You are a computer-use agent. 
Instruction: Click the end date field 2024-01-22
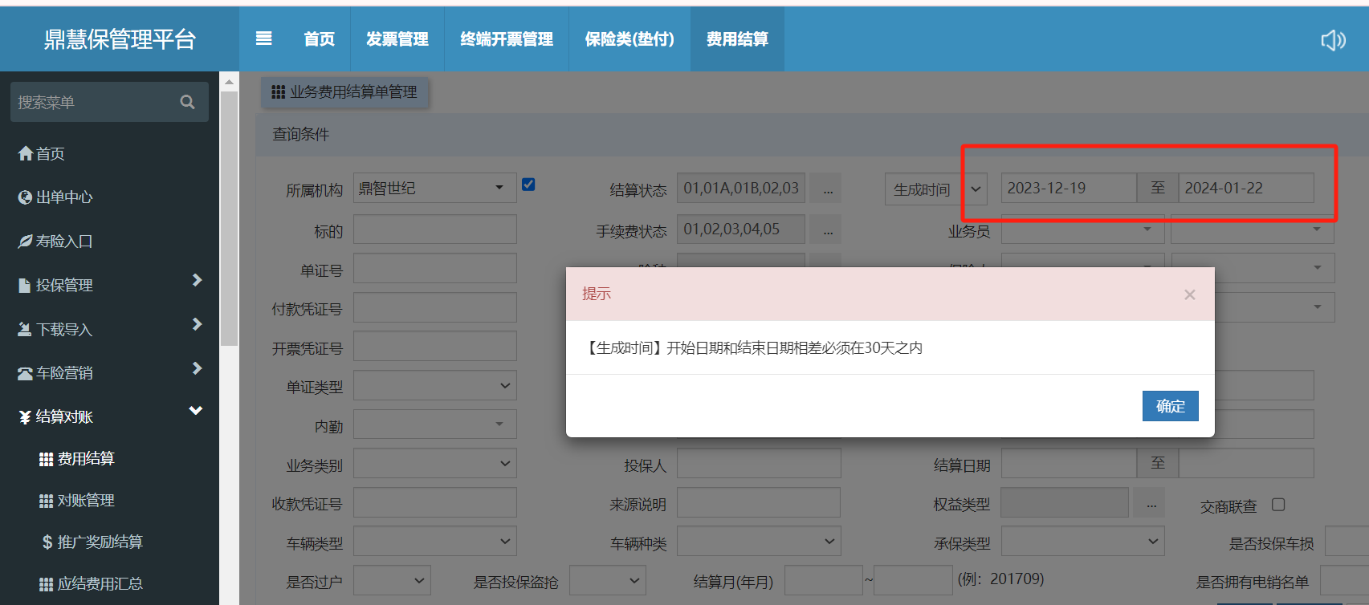tap(1246, 188)
